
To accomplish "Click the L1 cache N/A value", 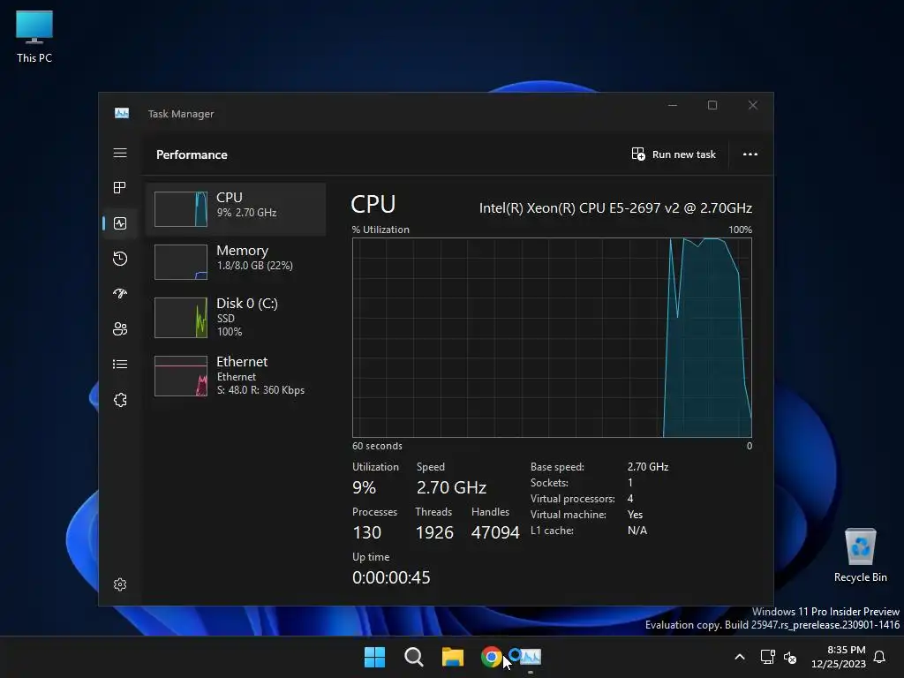I will tap(637, 530).
